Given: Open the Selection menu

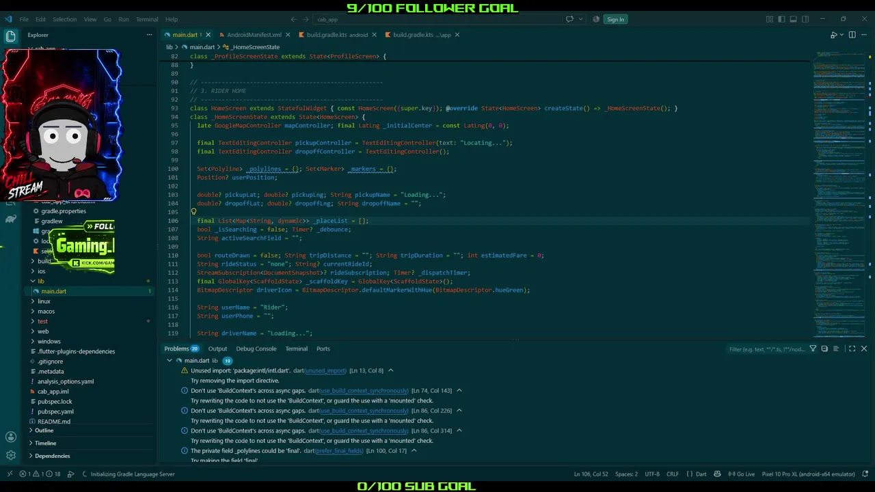Looking at the screenshot, I should point(65,19).
